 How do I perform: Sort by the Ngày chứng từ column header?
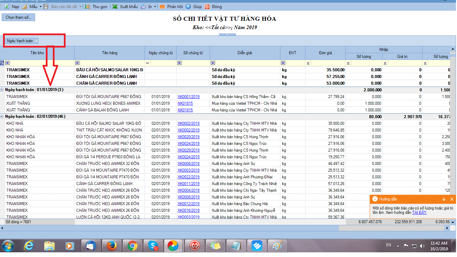[x=161, y=53]
